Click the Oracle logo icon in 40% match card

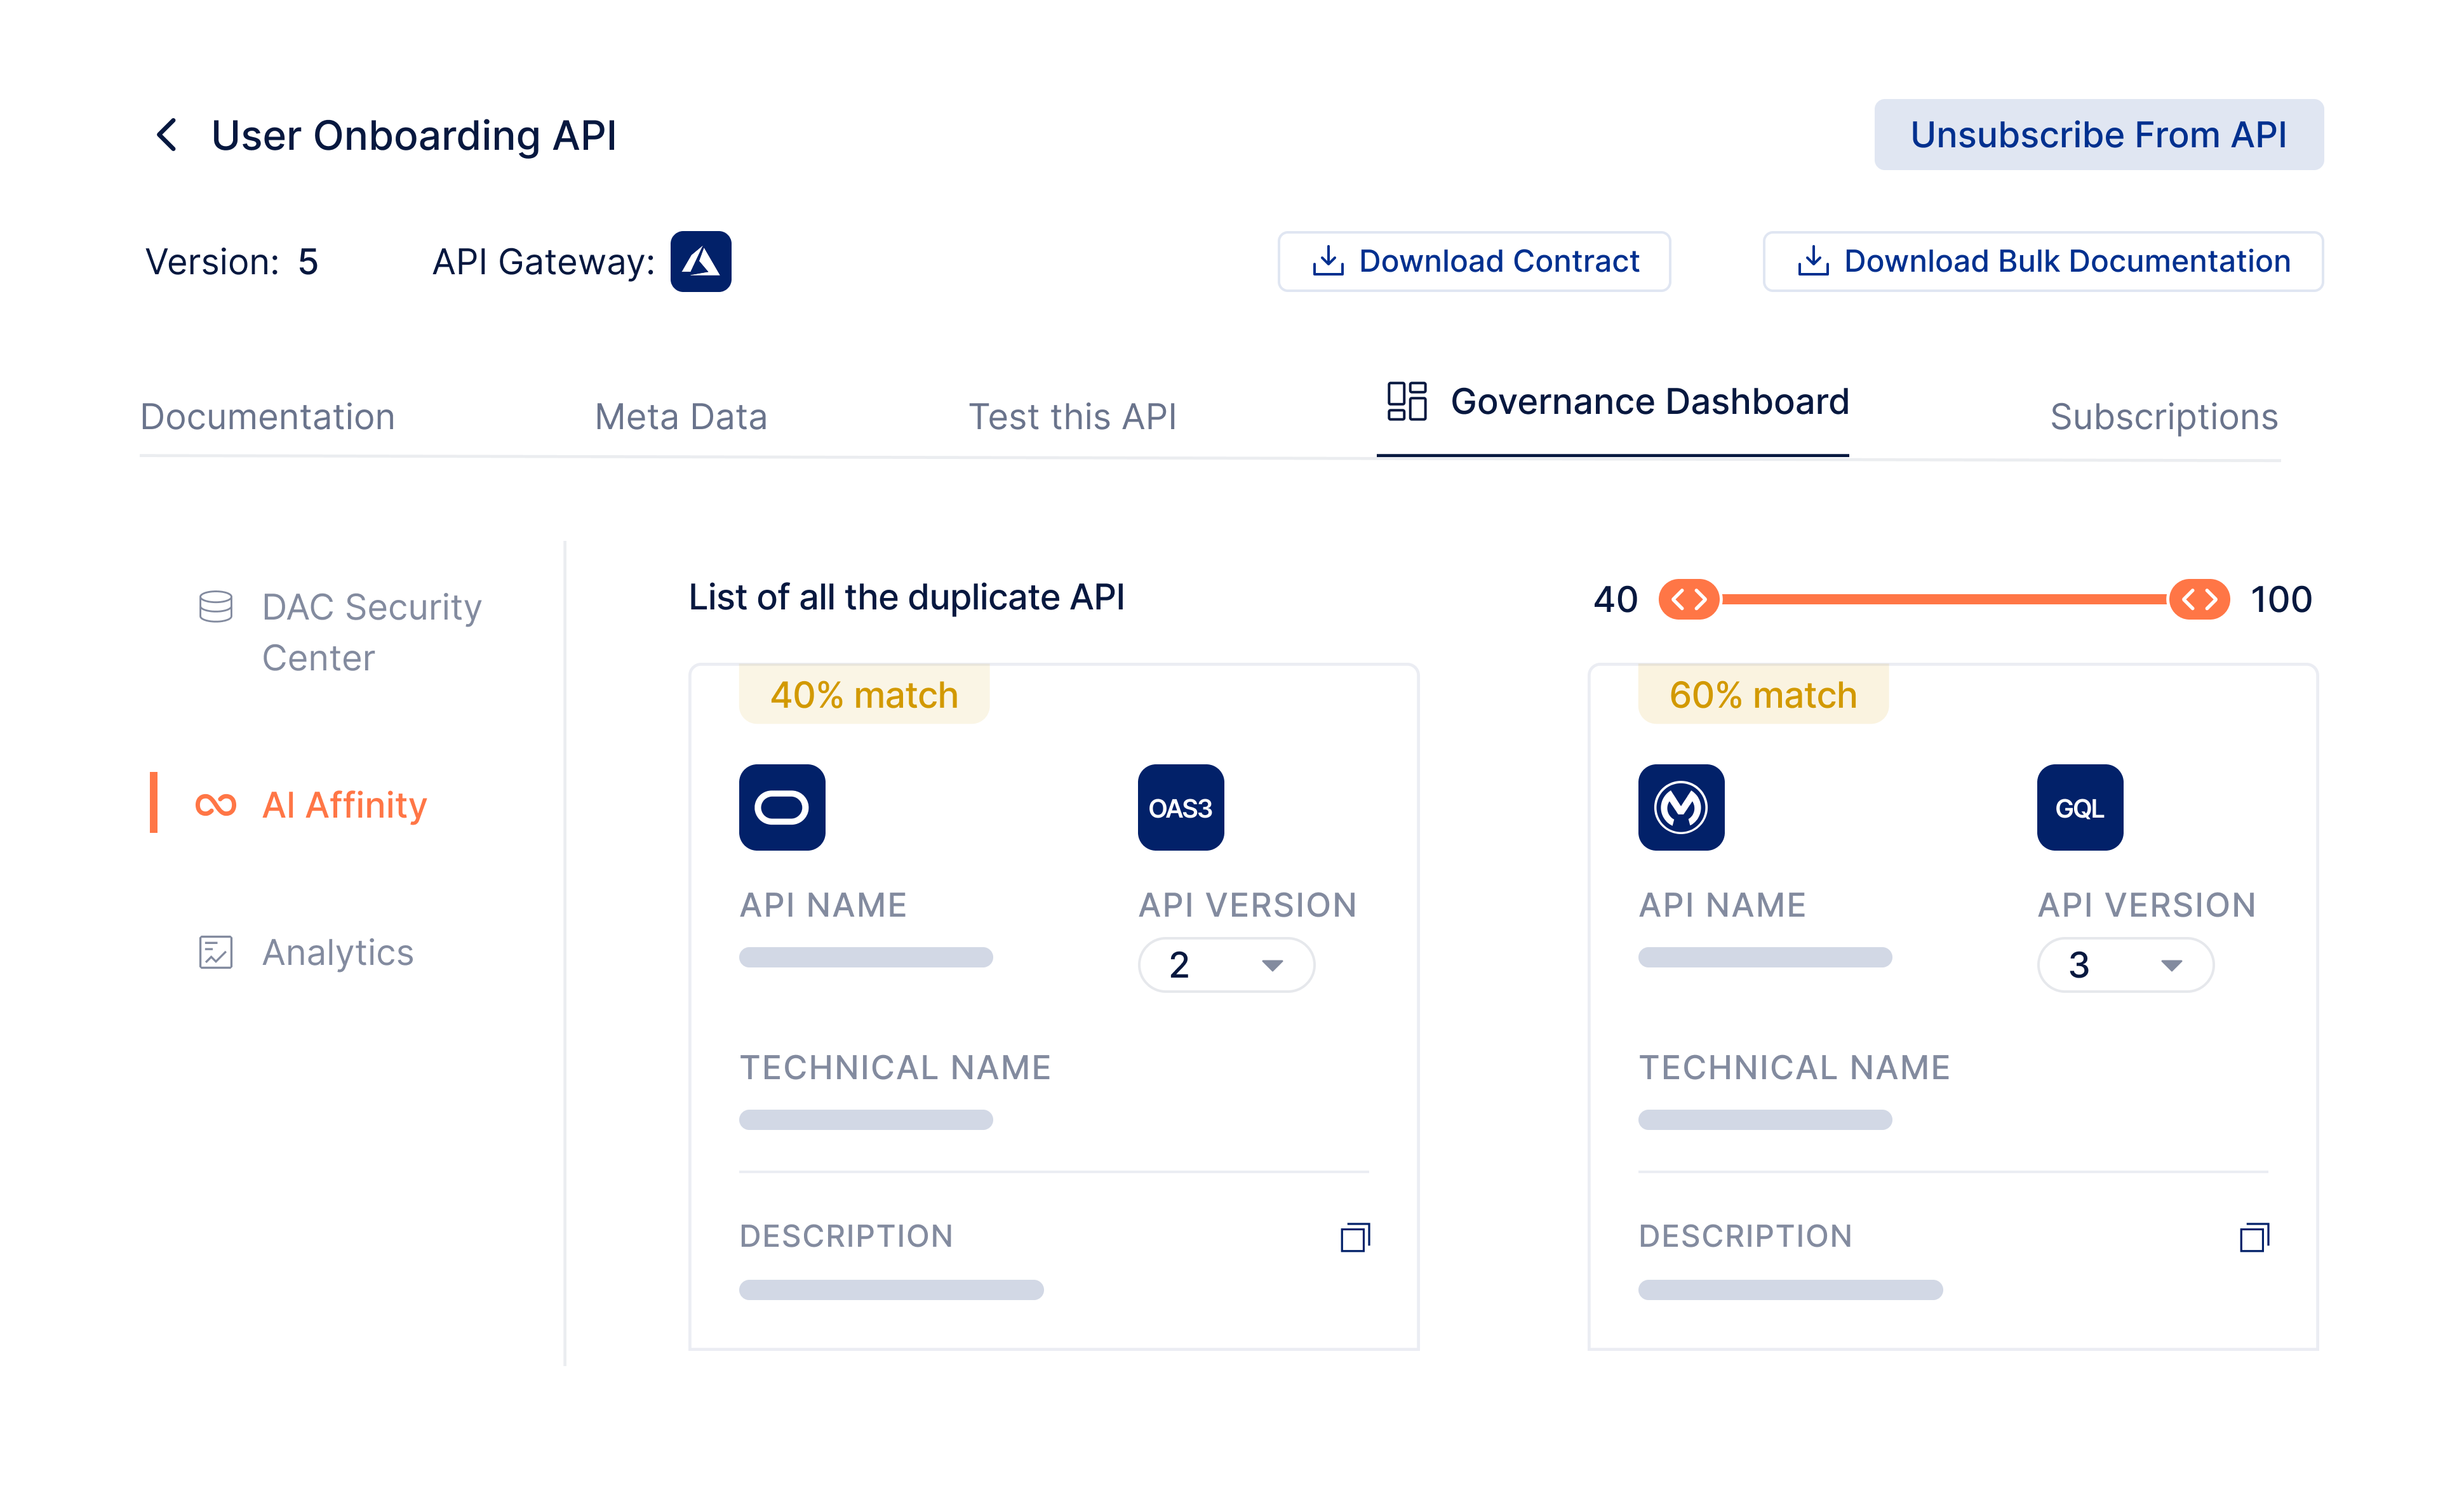click(782, 807)
